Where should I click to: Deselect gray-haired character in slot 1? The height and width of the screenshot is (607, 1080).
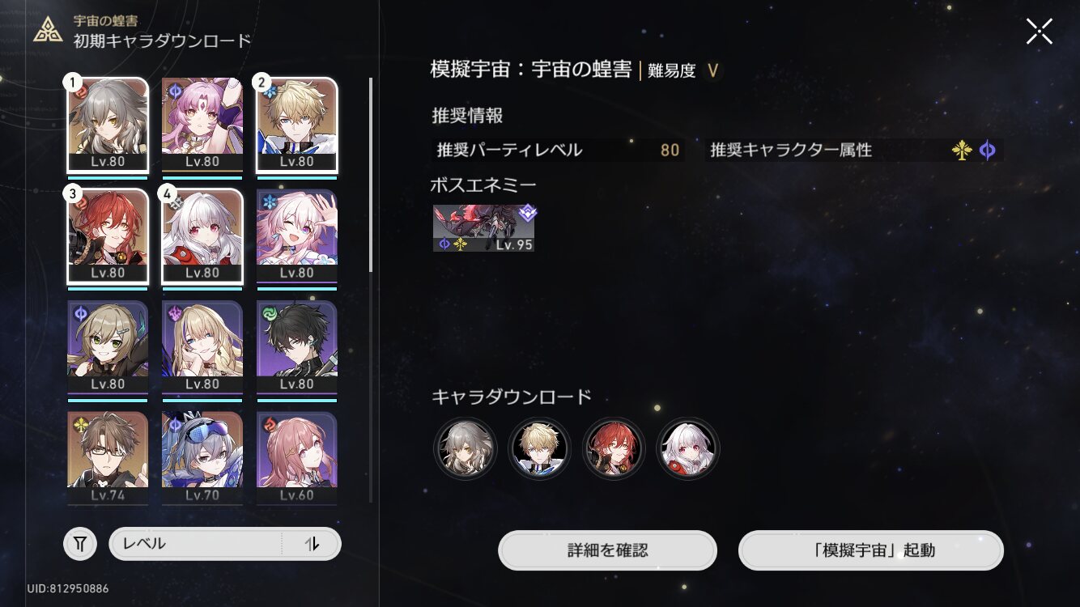pos(108,125)
